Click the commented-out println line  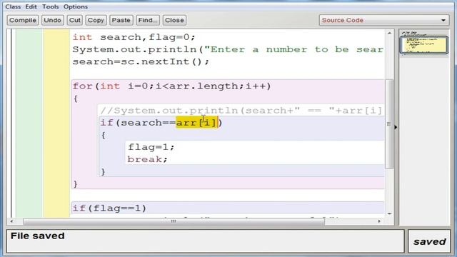[241, 111]
